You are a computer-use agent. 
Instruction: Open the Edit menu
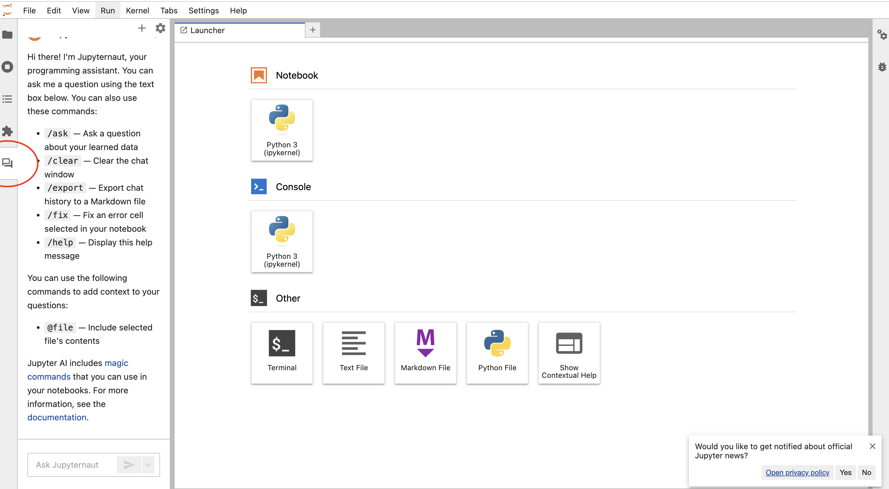click(54, 10)
